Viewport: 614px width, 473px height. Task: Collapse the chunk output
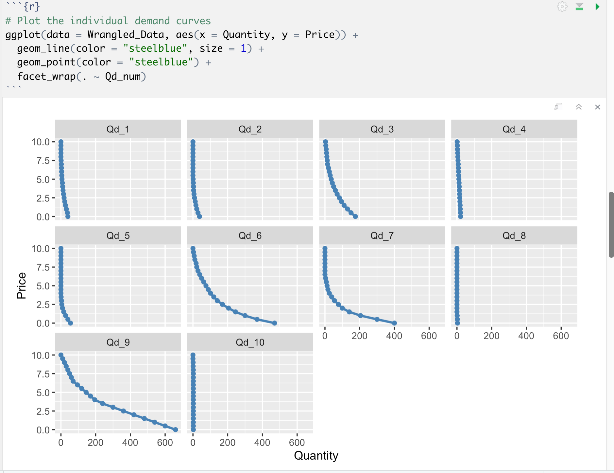(578, 107)
